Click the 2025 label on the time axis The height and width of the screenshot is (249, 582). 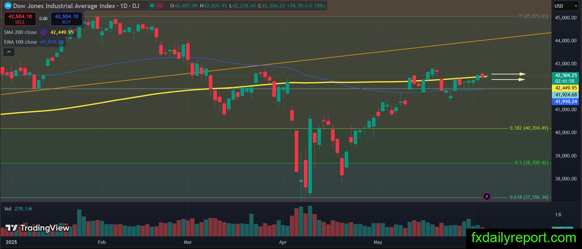click(11, 242)
